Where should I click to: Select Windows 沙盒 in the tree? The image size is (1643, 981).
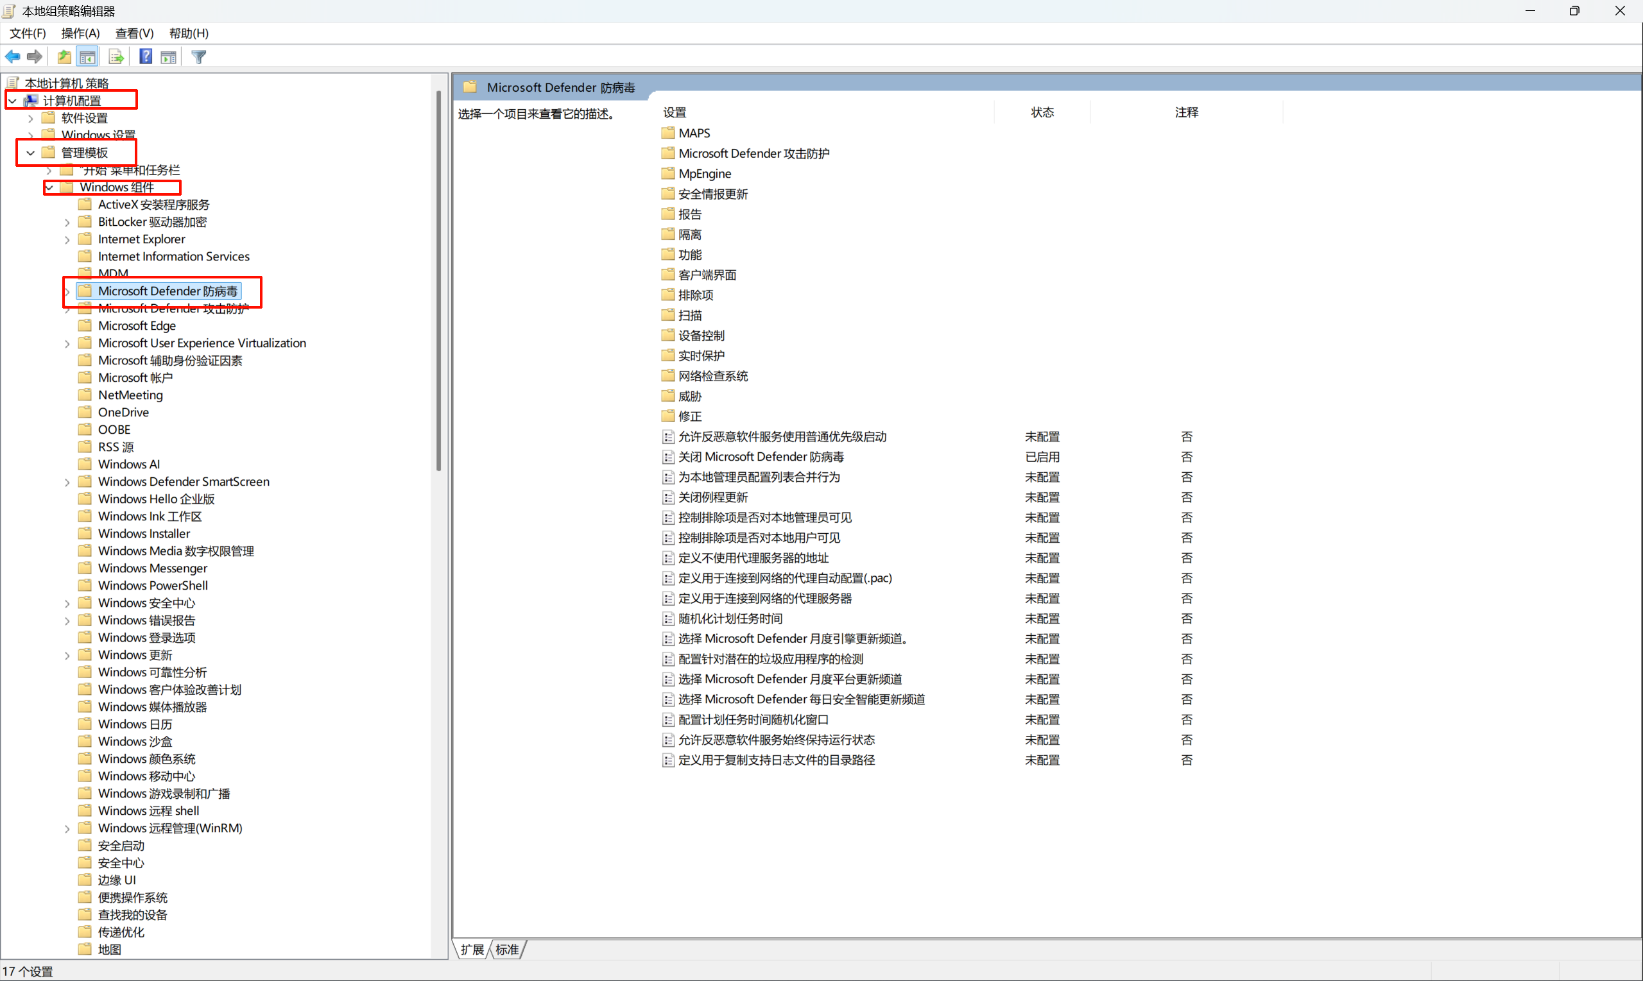click(x=135, y=742)
